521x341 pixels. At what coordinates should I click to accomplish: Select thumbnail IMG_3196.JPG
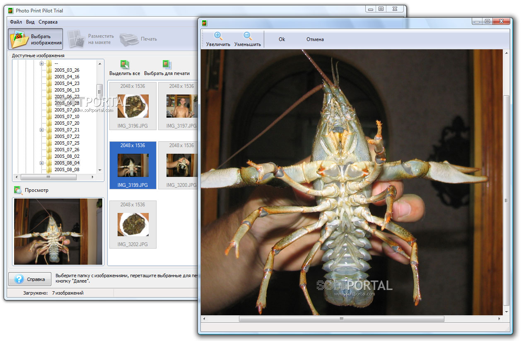133,106
